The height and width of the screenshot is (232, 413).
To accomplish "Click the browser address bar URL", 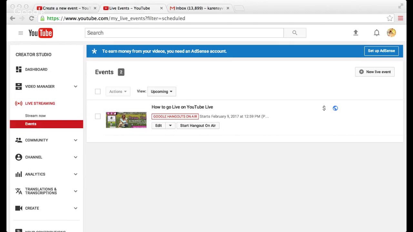I will coord(116,18).
